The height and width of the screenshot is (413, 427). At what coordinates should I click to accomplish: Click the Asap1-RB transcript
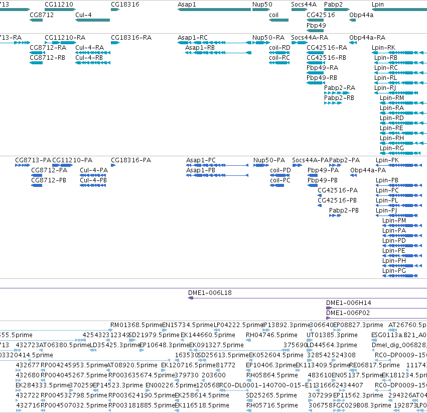pyautogui.click(x=218, y=53)
